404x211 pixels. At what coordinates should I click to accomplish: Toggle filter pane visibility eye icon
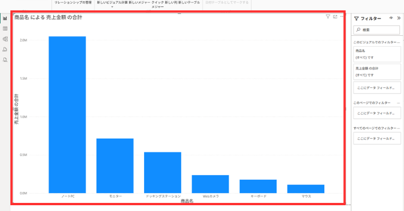[x=391, y=18]
